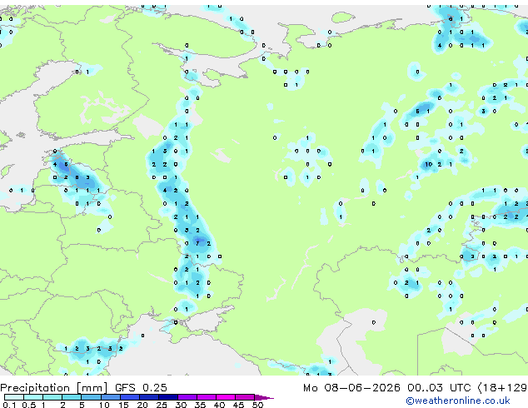Click the '00..03 UTC' time text

click(x=439, y=388)
